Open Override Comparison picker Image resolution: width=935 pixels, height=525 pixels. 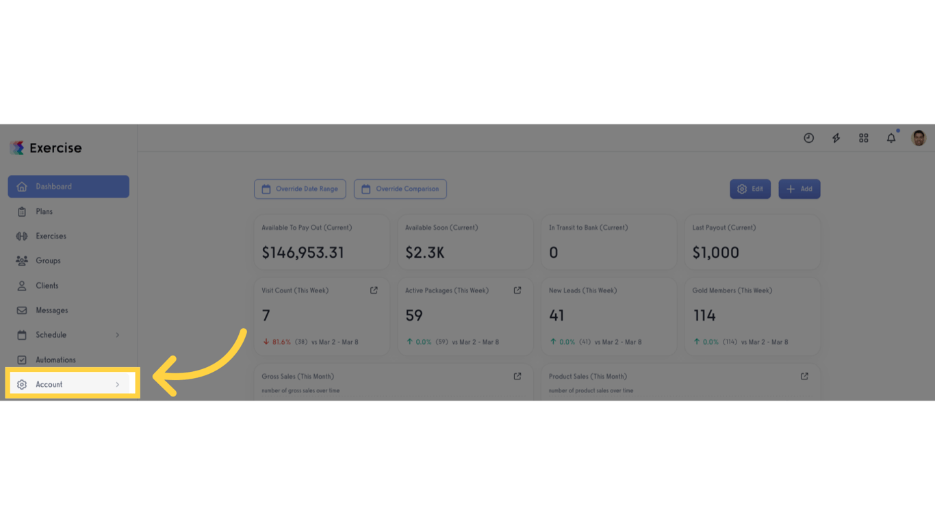coord(400,189)
